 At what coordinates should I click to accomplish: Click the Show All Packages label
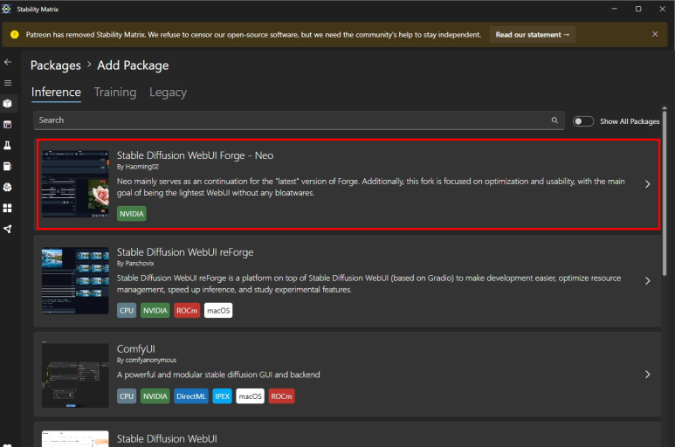click(630, 121)
